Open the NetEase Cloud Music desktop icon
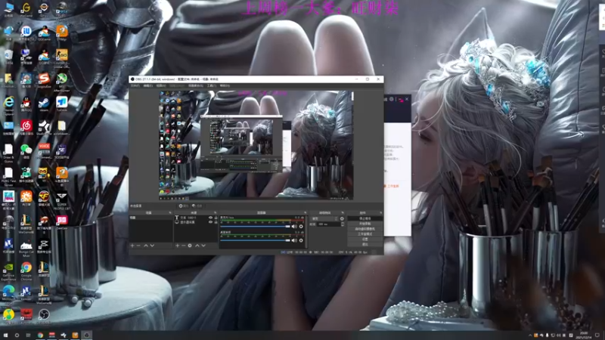 (x=26, y=127)
